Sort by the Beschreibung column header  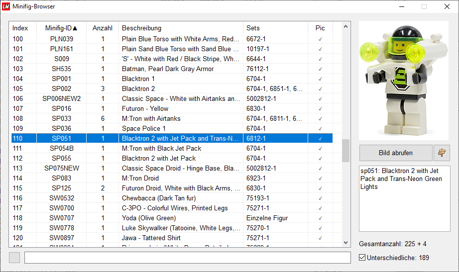(x=181, y=28)
